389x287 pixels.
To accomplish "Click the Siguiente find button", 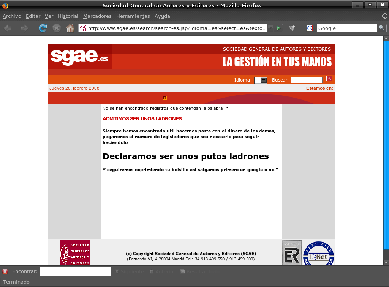I will 130,272.
